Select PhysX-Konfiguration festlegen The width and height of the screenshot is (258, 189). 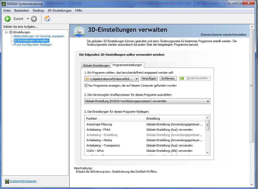click(x=32, y=45)
